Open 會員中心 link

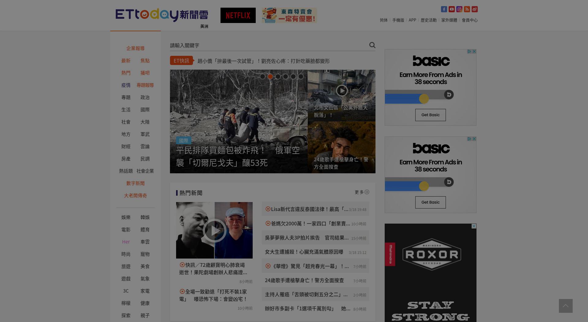[x=470, y=20]
